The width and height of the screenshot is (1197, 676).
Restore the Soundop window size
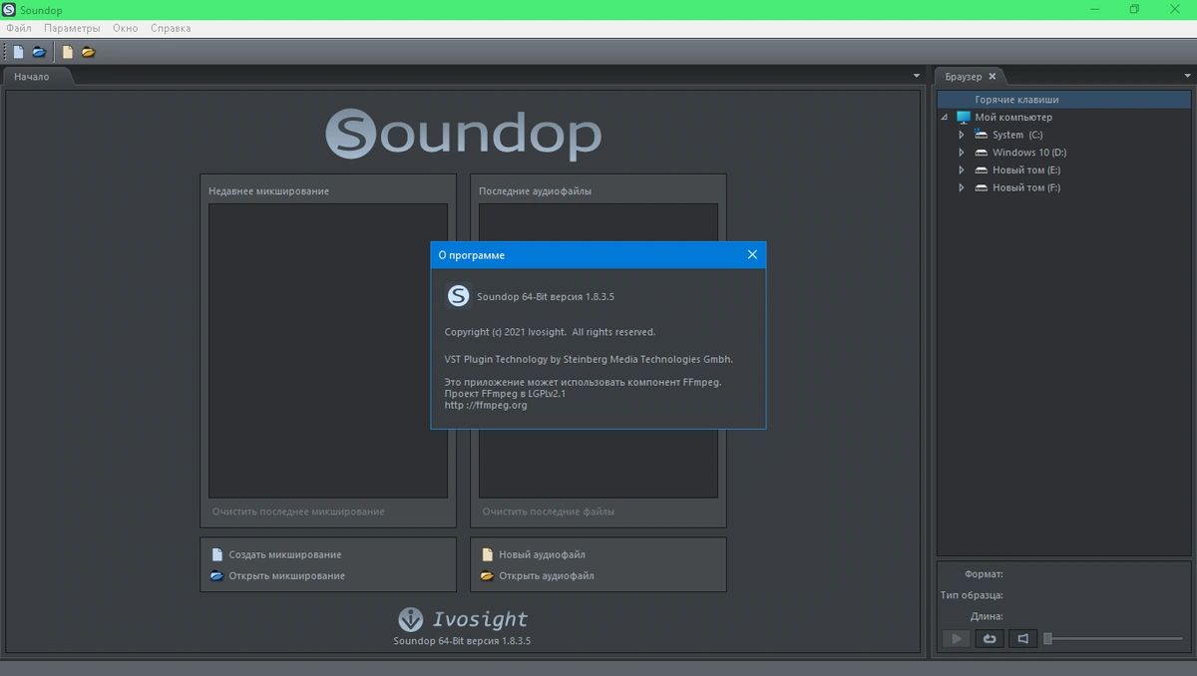click(x=1134, y=10)
